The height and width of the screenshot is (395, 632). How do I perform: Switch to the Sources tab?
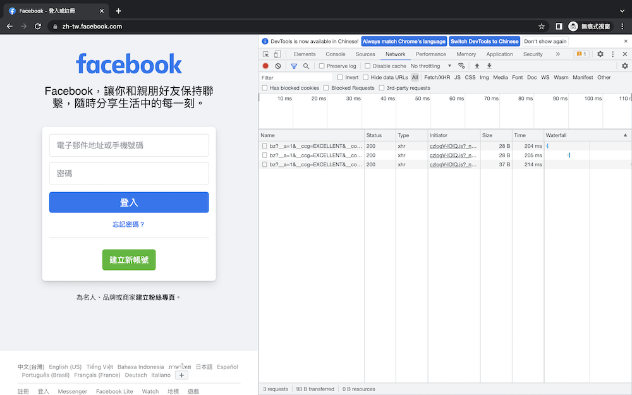tap(365, 54)
